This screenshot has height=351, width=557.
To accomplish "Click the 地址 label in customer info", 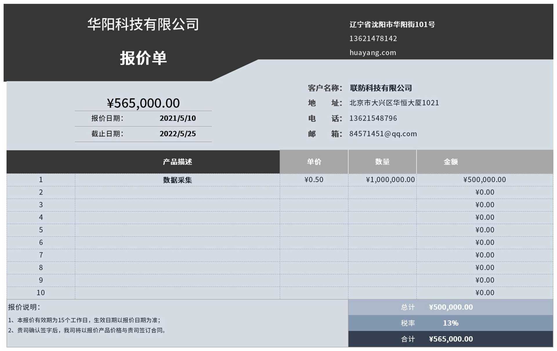I will click(x=325, y=103).
